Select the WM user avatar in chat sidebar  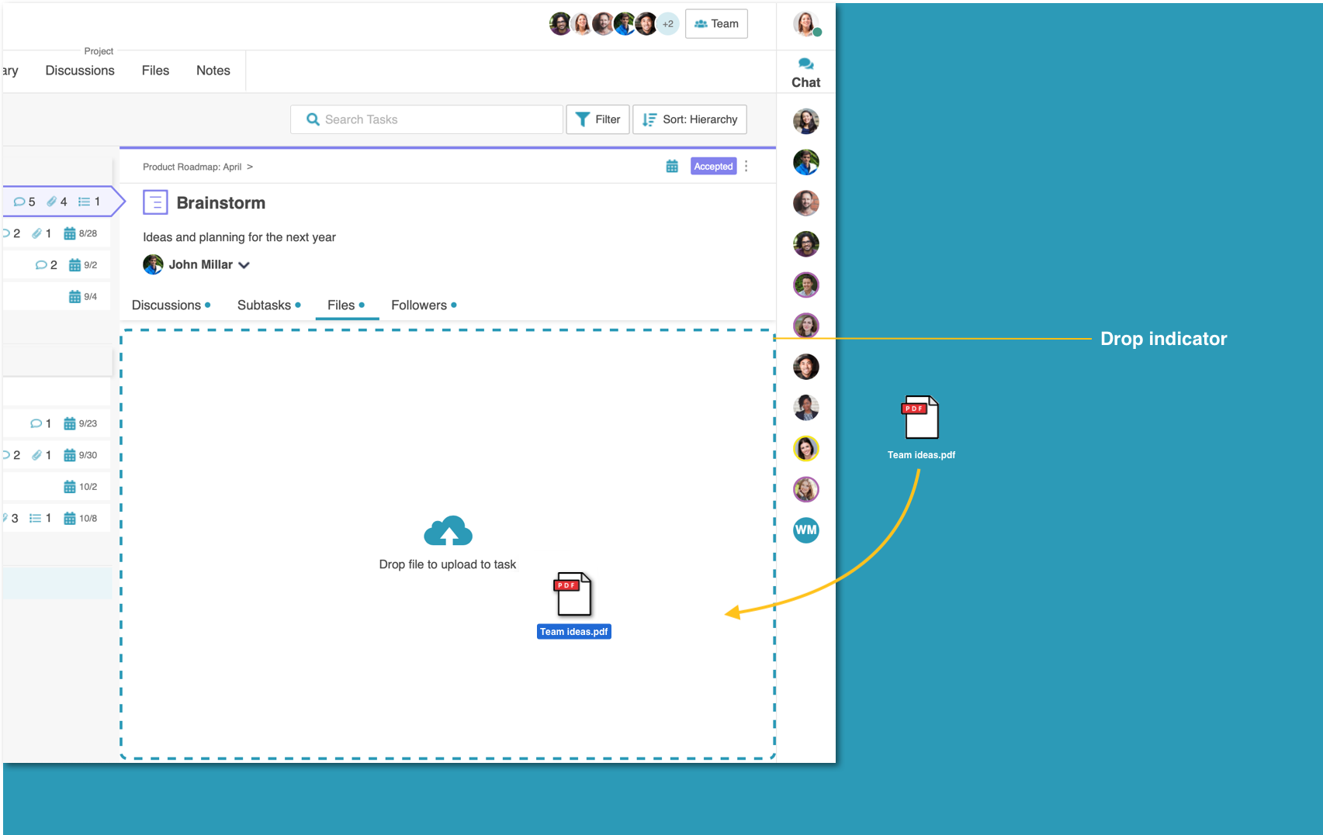tap(806, 530)
